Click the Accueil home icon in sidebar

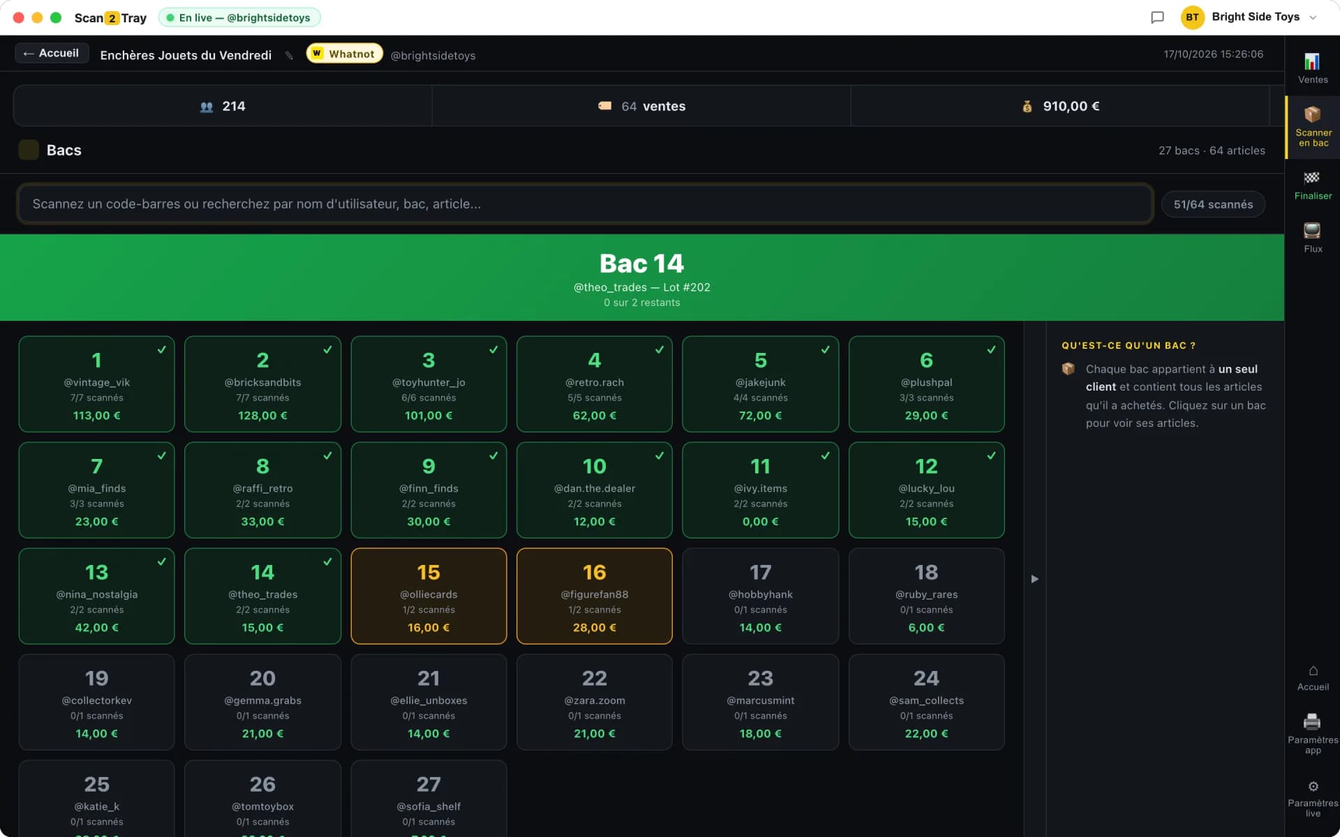click(x=1313, y=671)
